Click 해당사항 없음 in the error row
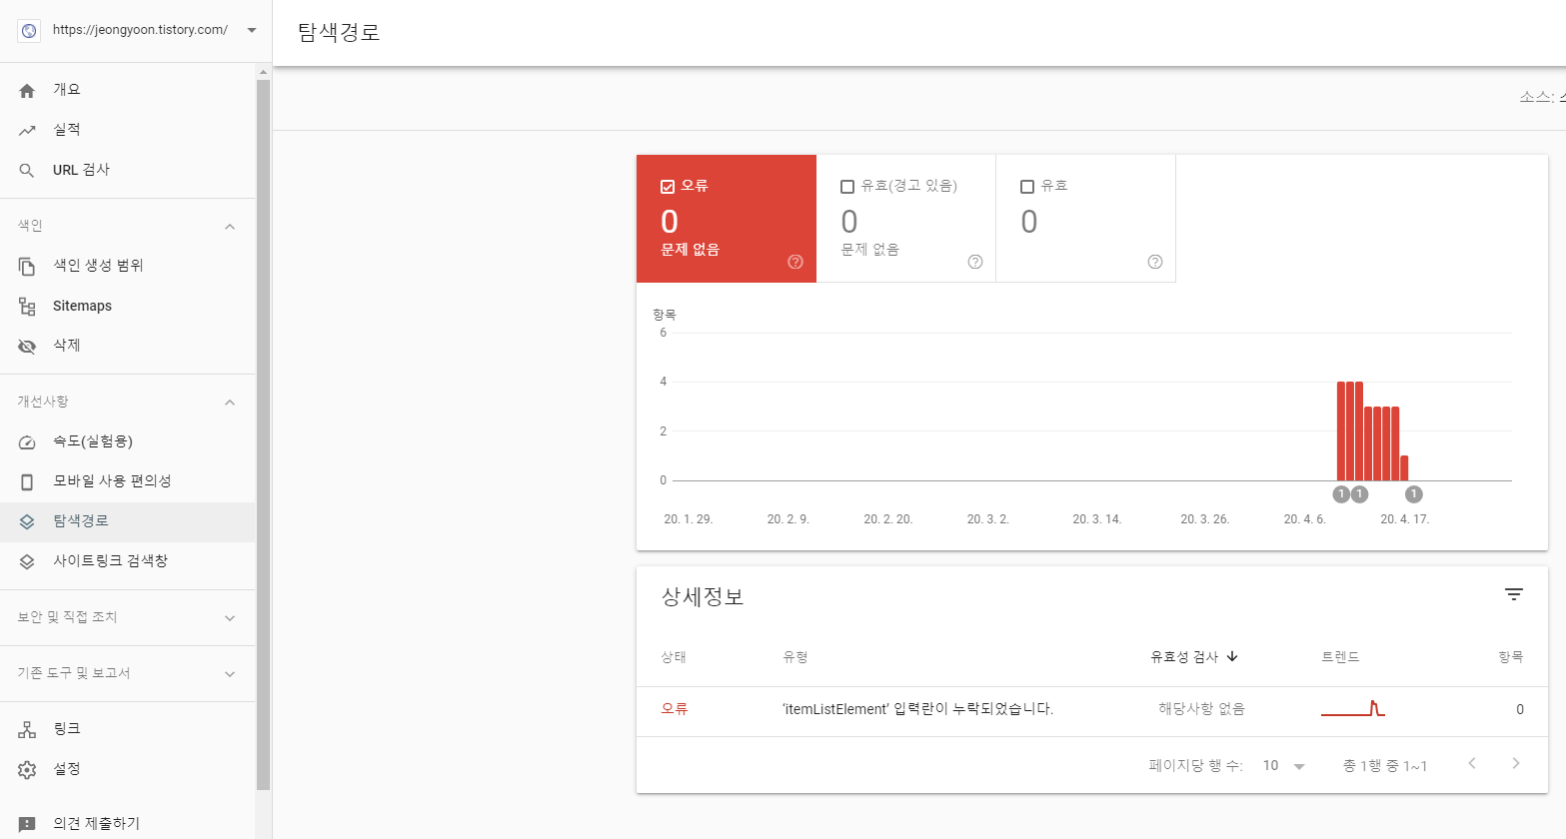 (1201, 709)
